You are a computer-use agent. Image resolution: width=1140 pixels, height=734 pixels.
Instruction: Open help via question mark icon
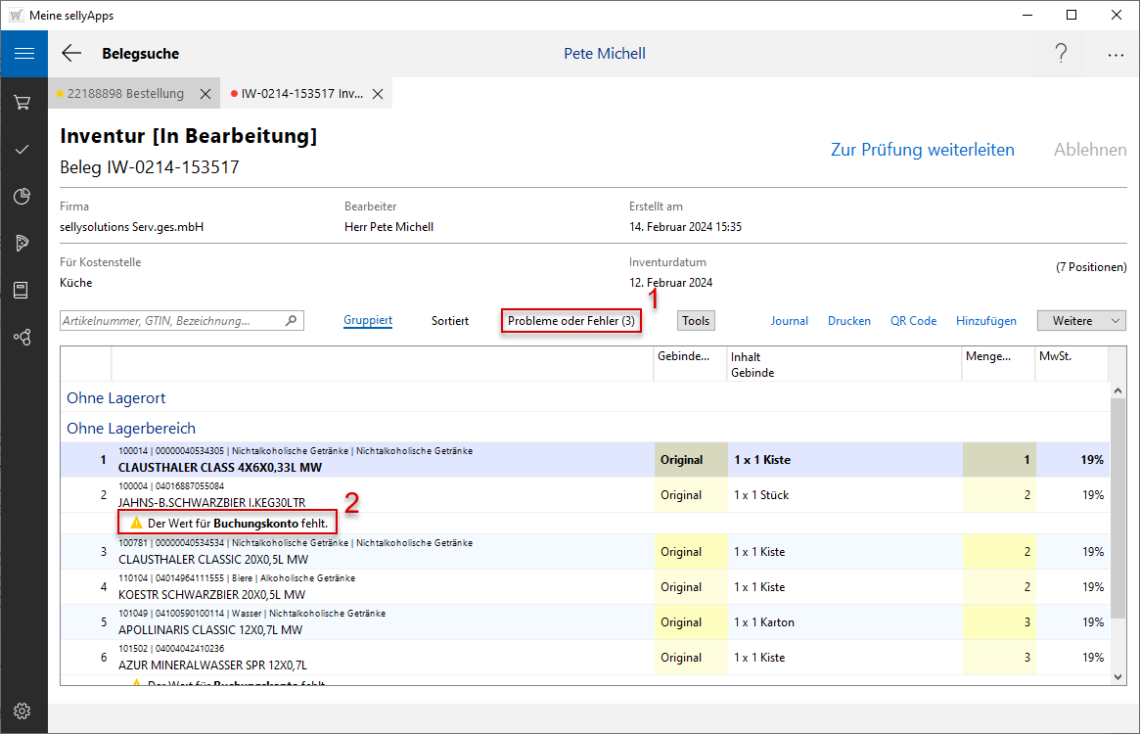point(1061,54)
